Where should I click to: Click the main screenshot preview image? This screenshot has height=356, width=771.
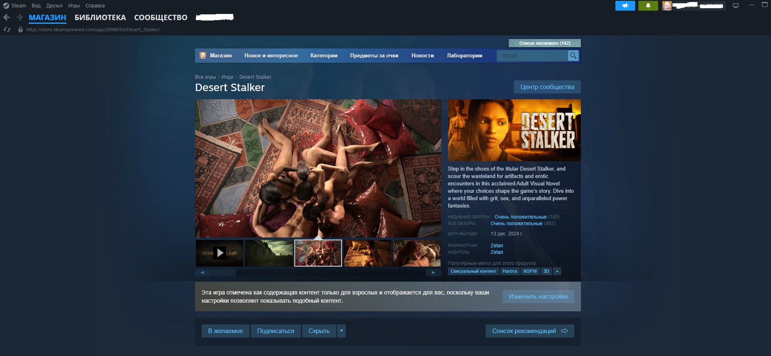coord(318,168)
